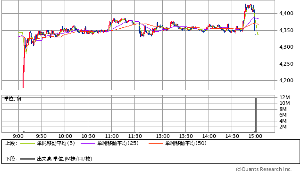Click the 9:00 time axis label
Image resolution: width=301 pixels, height=171 pixels.
tap(18, 136)
